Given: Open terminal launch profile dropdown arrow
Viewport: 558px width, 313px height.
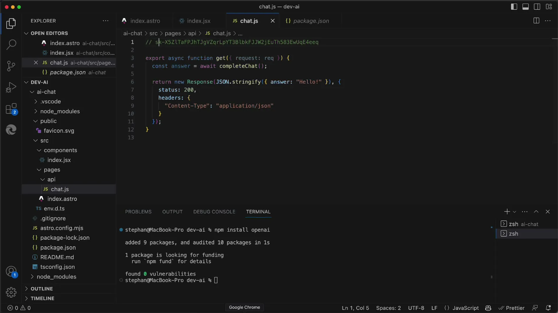Looking at the screenshot, I should tap(514, 212).
